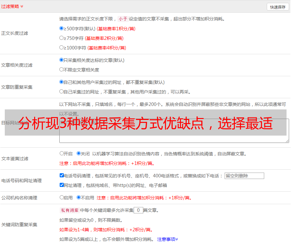Select ≥750字符 length filter option
The height and width of the screenshot is (245, 291).
coord(62,38)
